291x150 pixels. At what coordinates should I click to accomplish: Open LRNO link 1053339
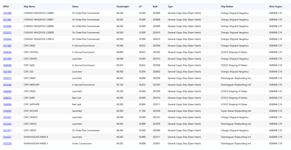click(7, 144)
